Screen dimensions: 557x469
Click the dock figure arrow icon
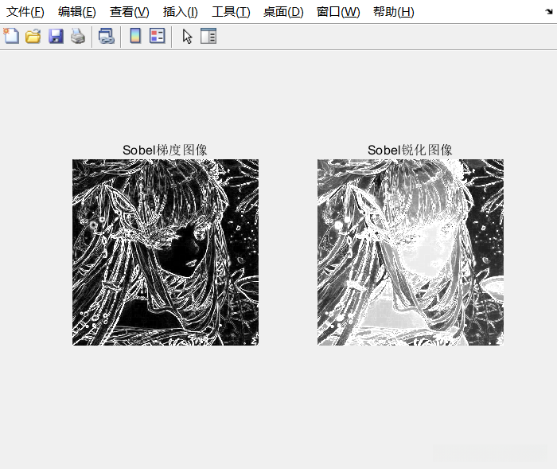tap(549, 12)
